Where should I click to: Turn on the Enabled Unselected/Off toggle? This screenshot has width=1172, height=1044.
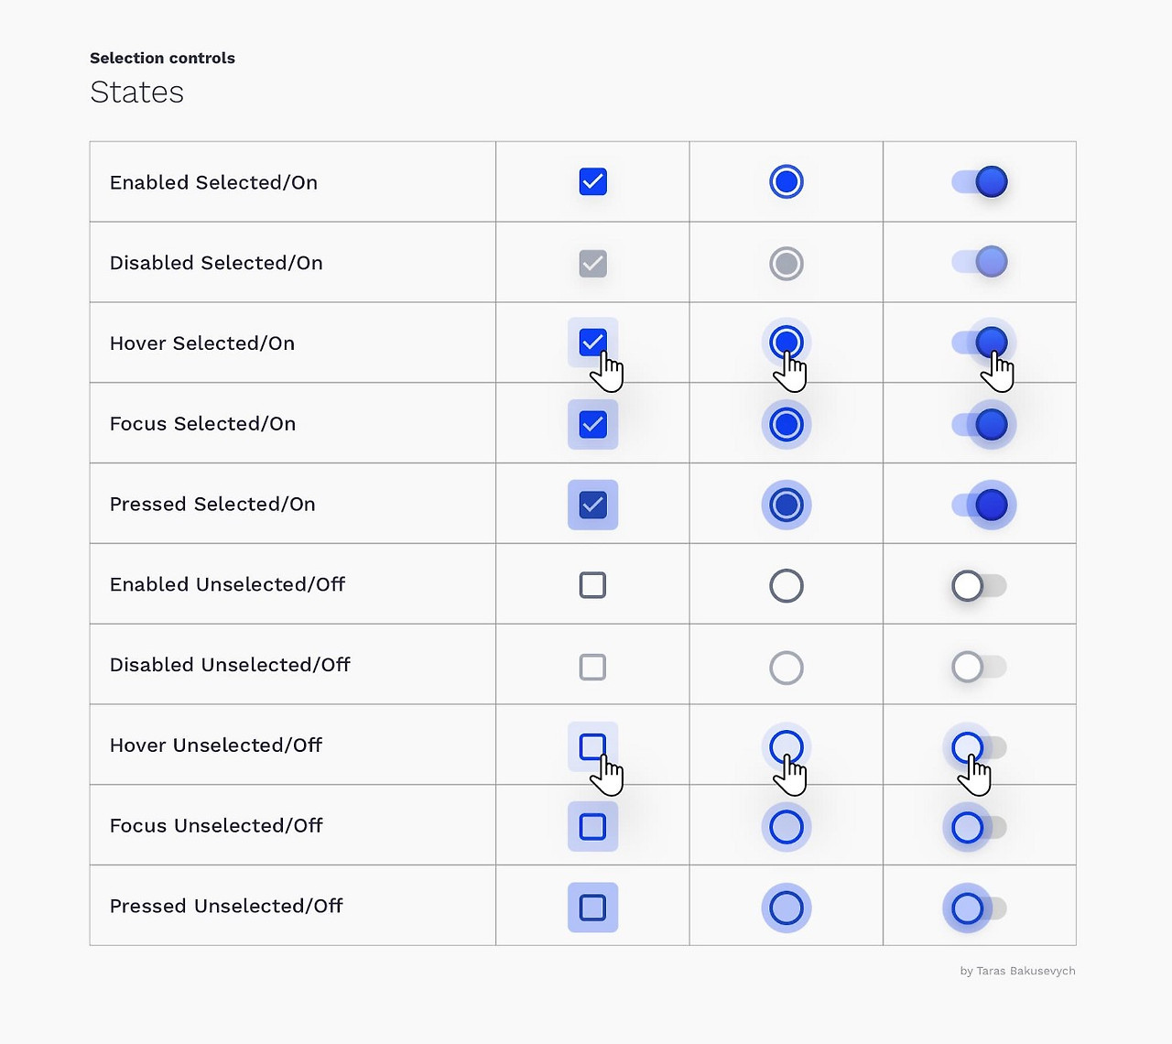pos(976,584)
